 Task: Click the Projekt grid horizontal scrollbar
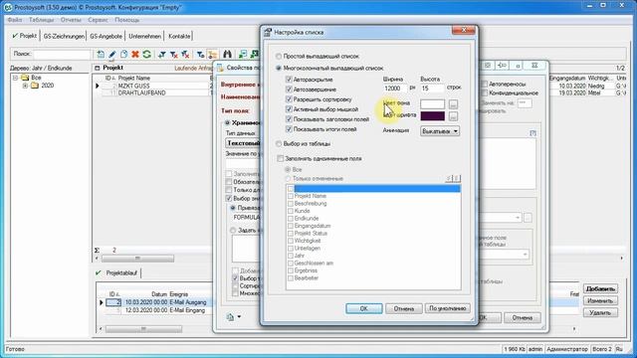137,259
